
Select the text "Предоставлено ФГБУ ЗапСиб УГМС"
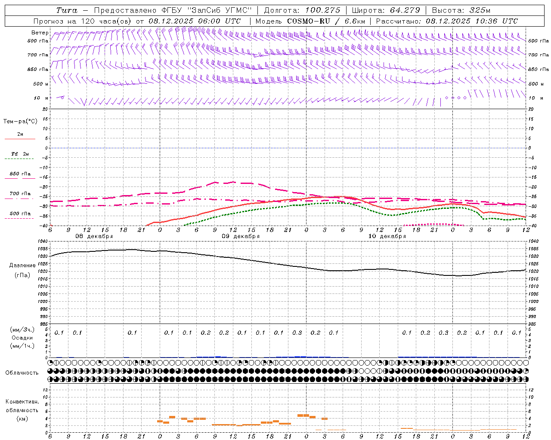(x=173, y=10)
